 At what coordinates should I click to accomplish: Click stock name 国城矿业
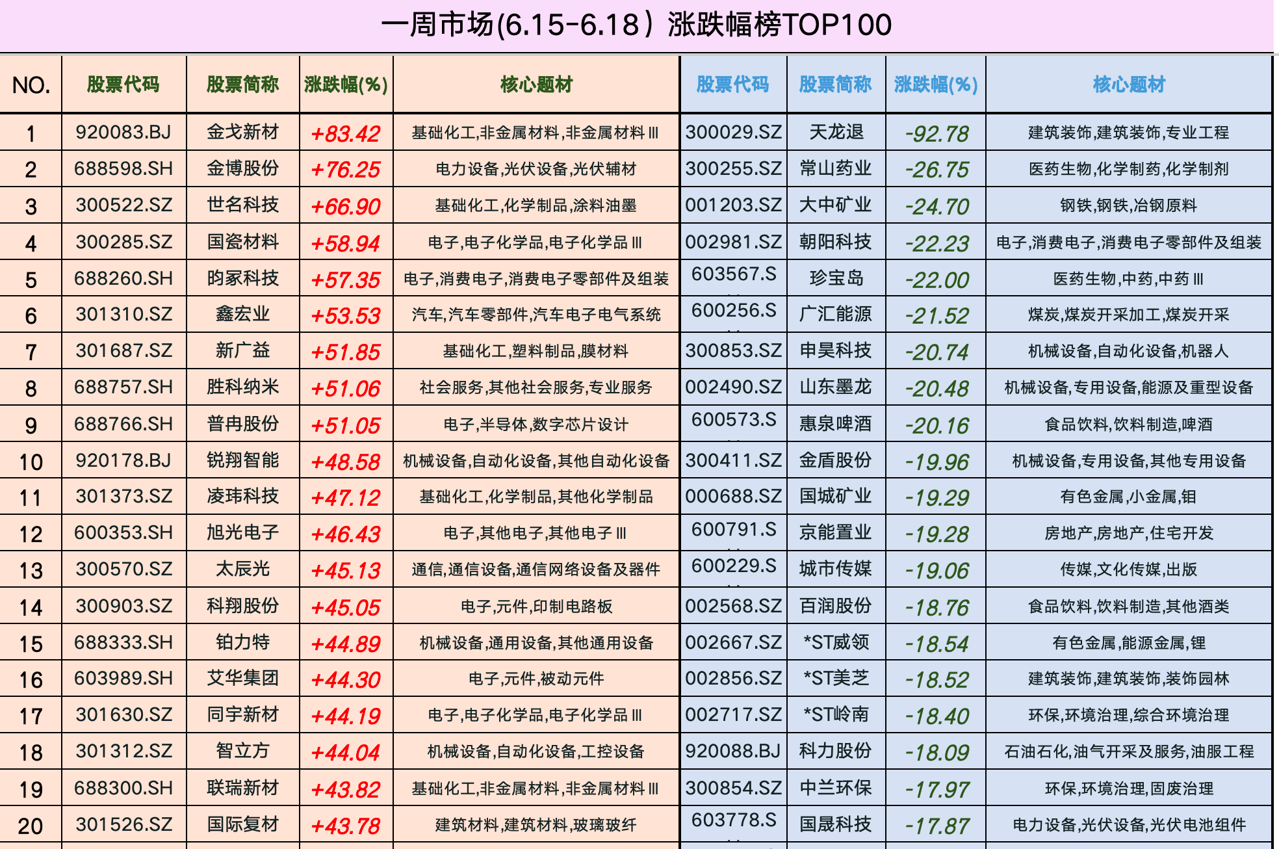point(836,496)
